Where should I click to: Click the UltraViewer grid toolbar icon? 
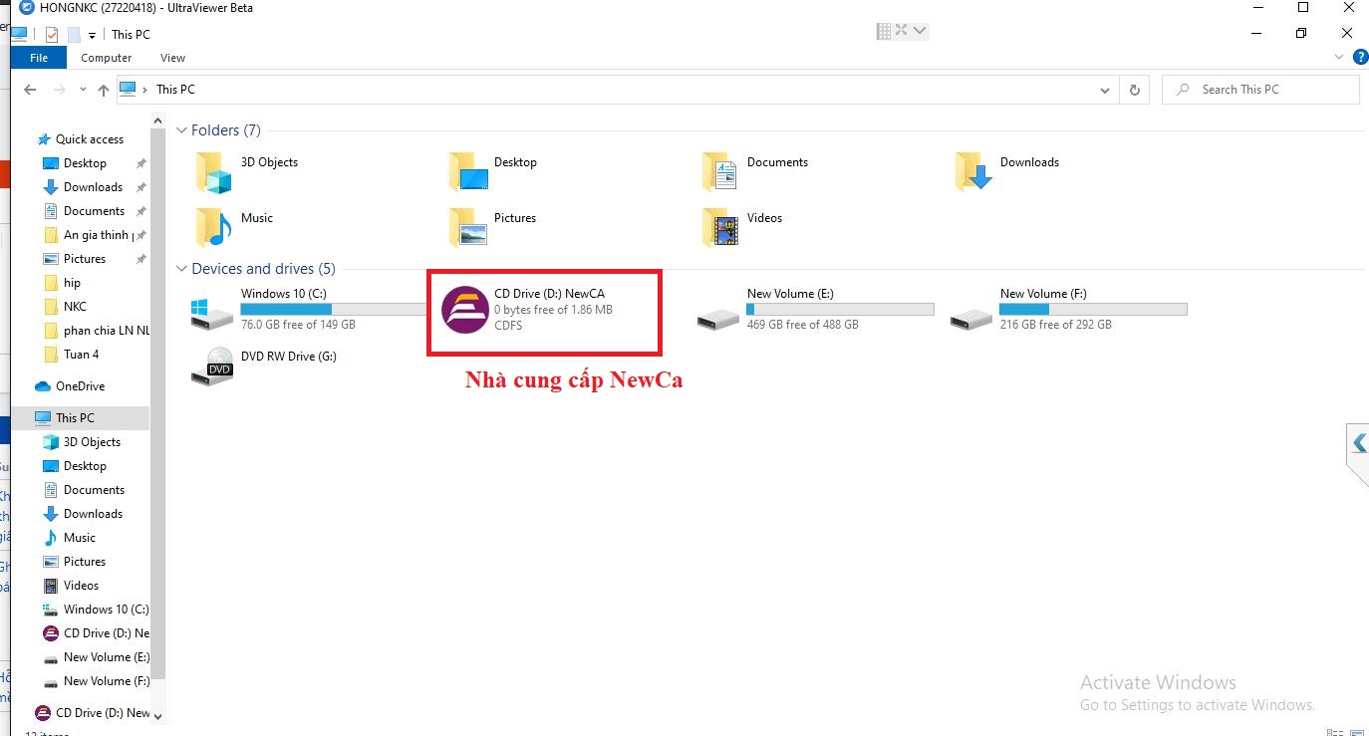point(883,31)
